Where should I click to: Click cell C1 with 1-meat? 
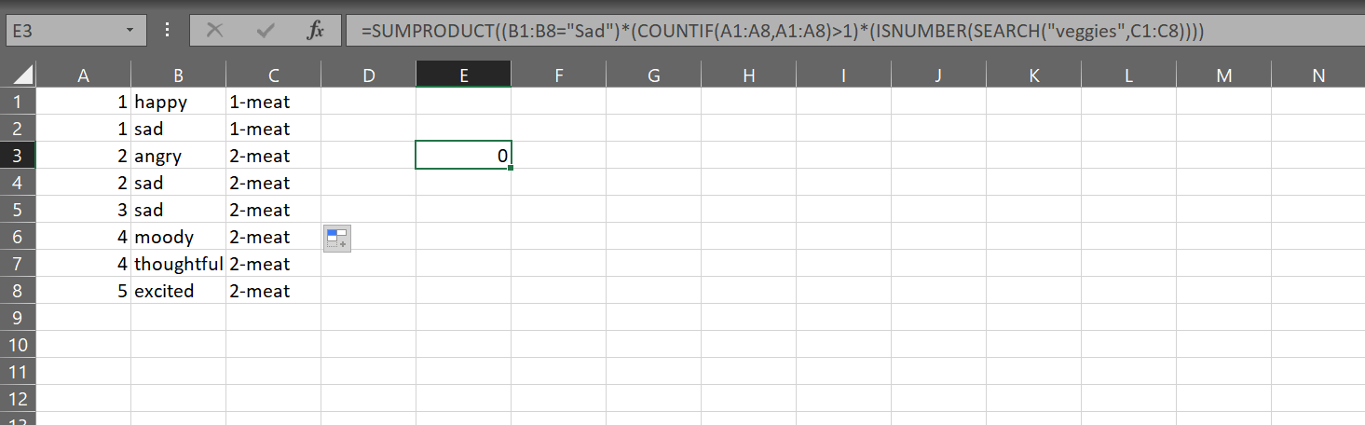tap(273, 102)
